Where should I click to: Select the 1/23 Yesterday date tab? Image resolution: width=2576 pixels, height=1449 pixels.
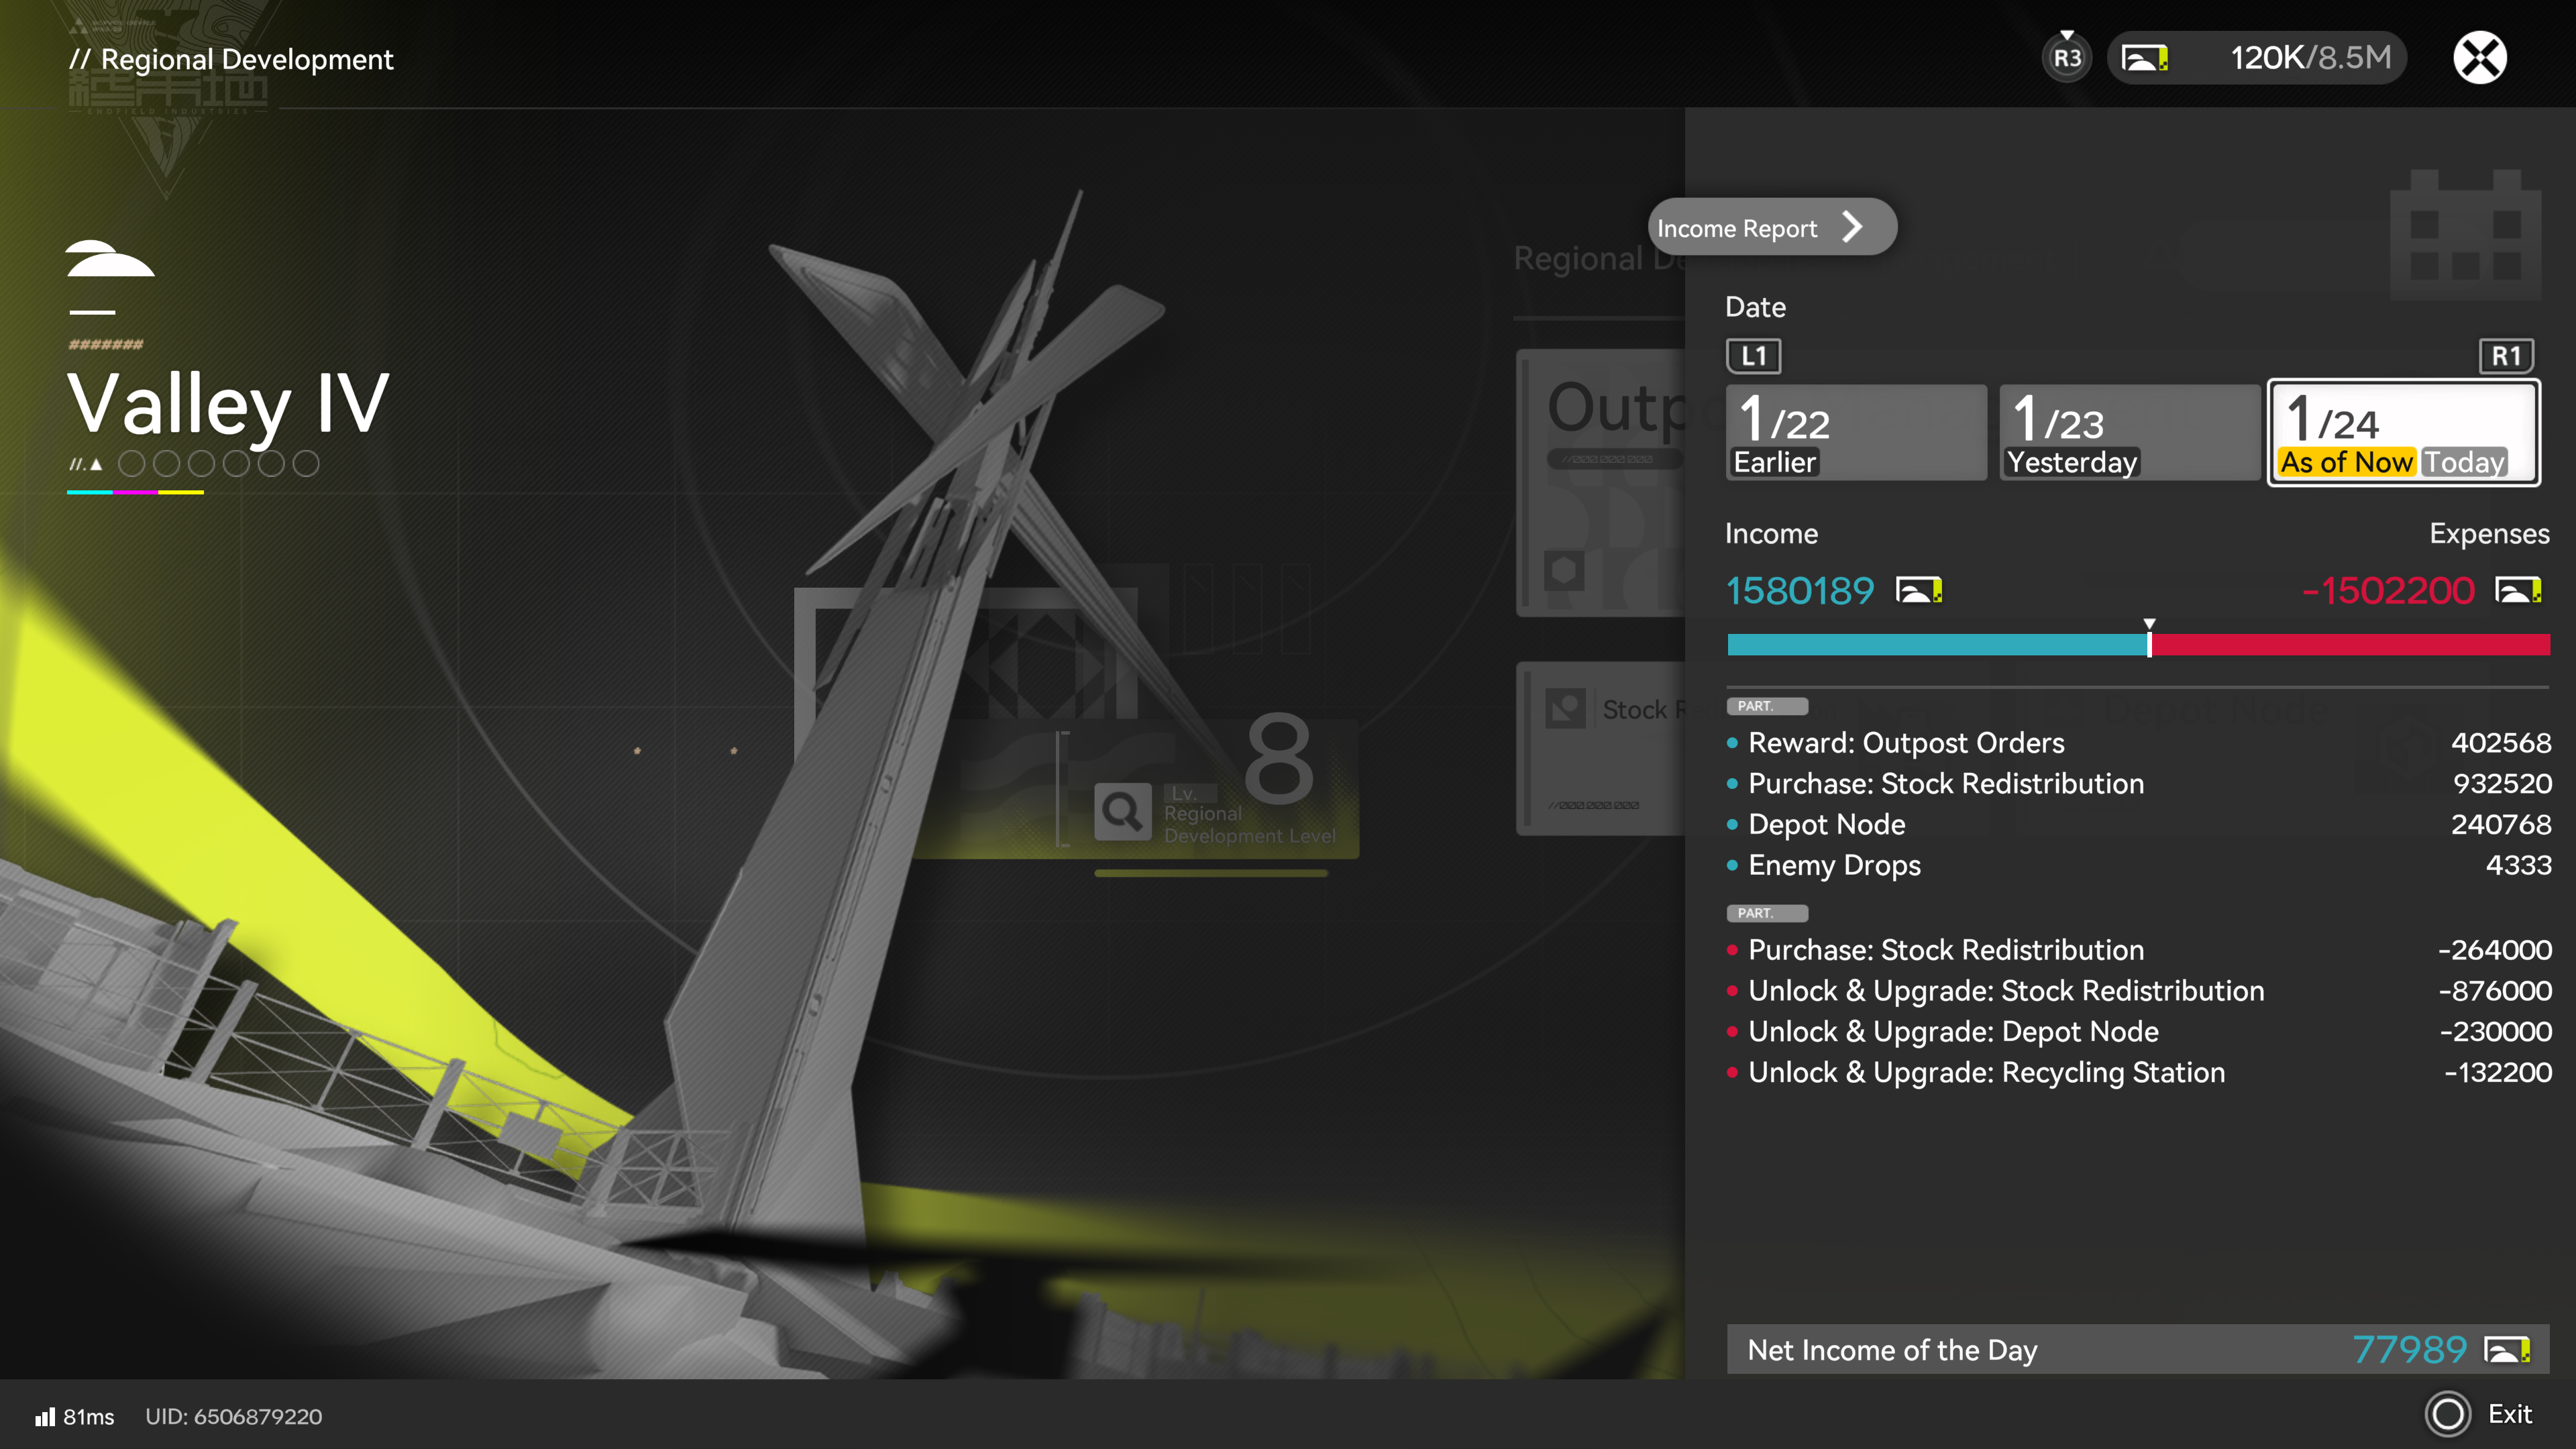tap(2129, 433)
